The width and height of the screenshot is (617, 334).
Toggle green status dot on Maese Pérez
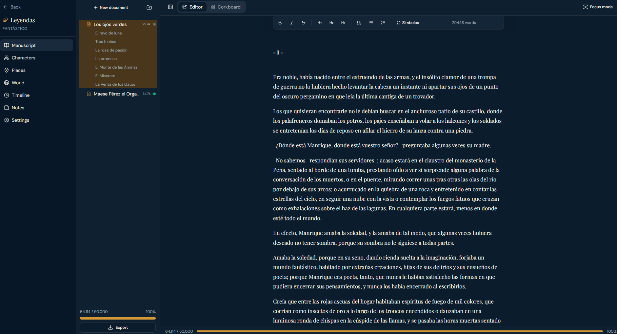(154, 94)
